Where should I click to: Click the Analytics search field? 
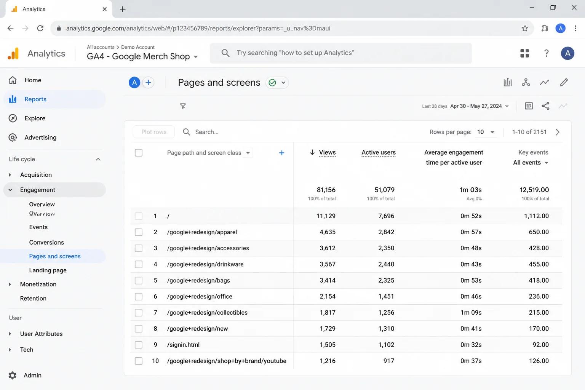(x=341, y=53)
